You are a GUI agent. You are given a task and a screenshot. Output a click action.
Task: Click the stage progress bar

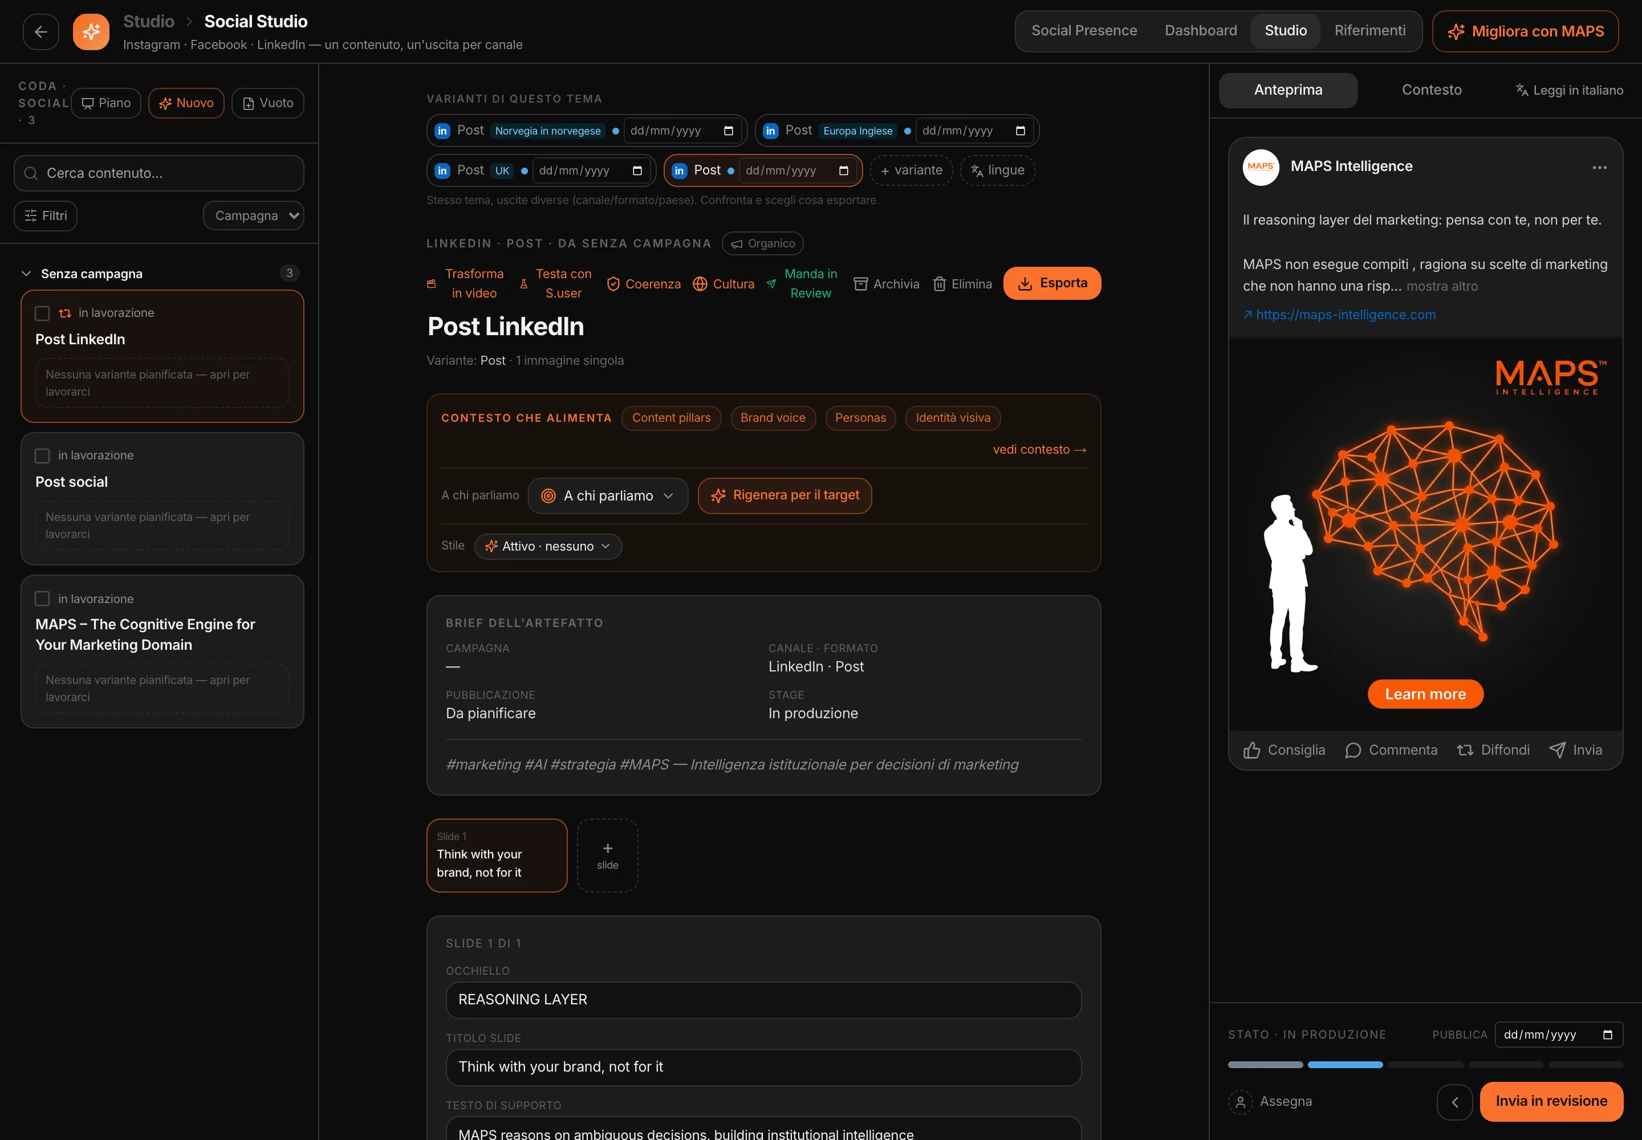click(1425, 1065)
